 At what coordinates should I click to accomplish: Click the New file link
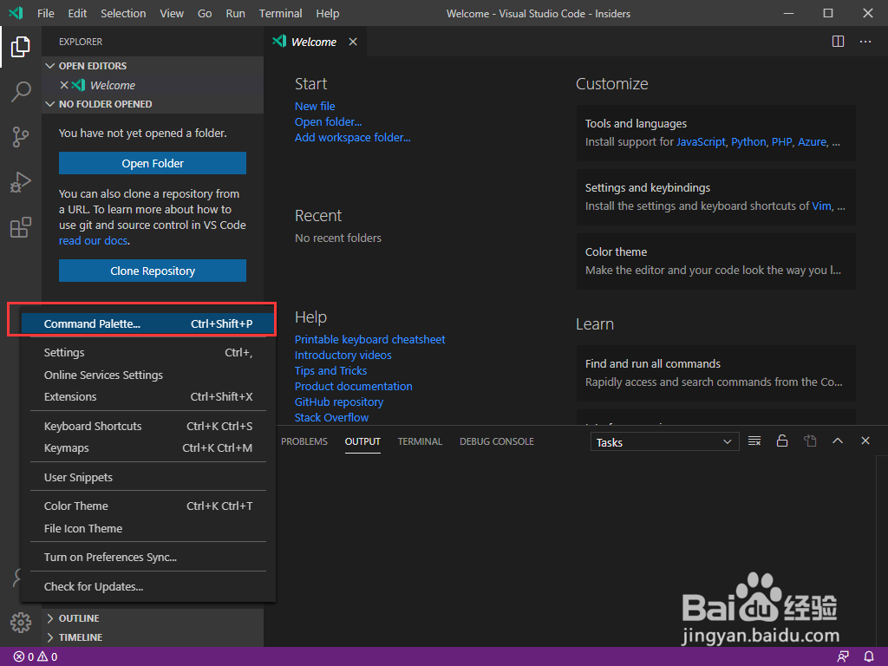click(x=315, y=106)
